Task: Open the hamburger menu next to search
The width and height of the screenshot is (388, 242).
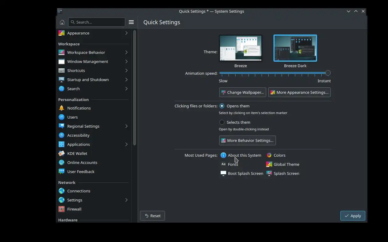Action: [x=131, y=22]
